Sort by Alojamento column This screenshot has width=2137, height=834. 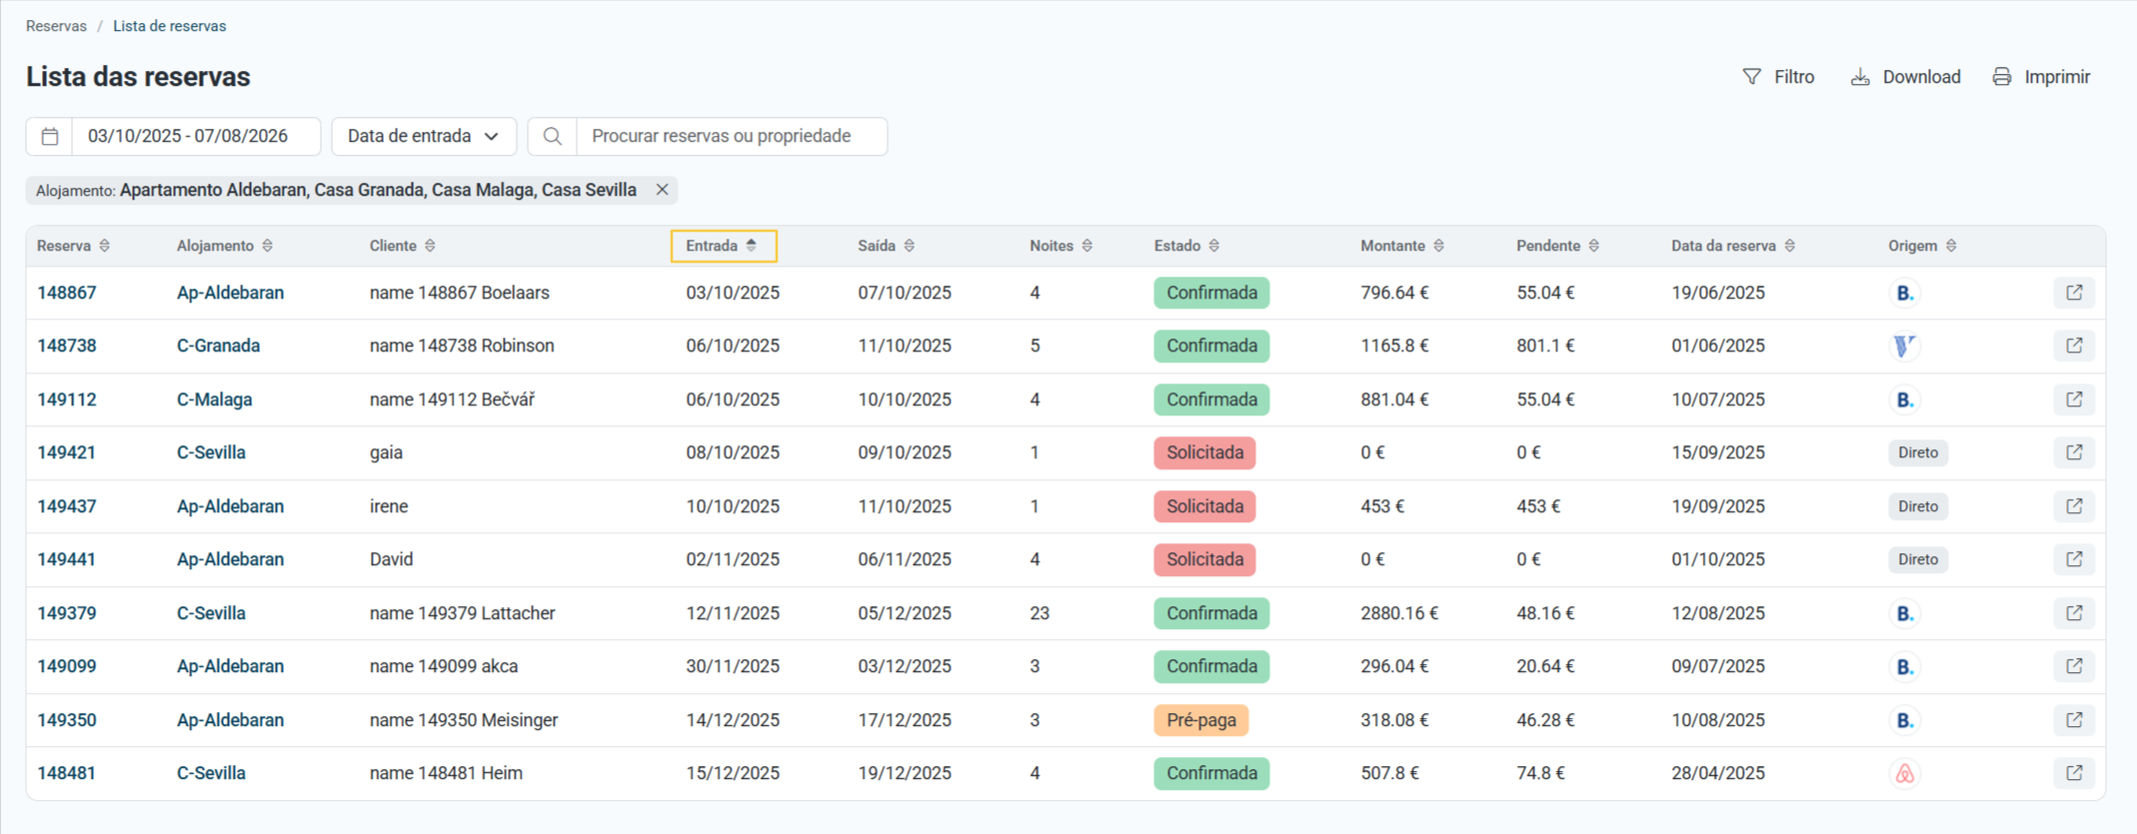pos(225,246)
